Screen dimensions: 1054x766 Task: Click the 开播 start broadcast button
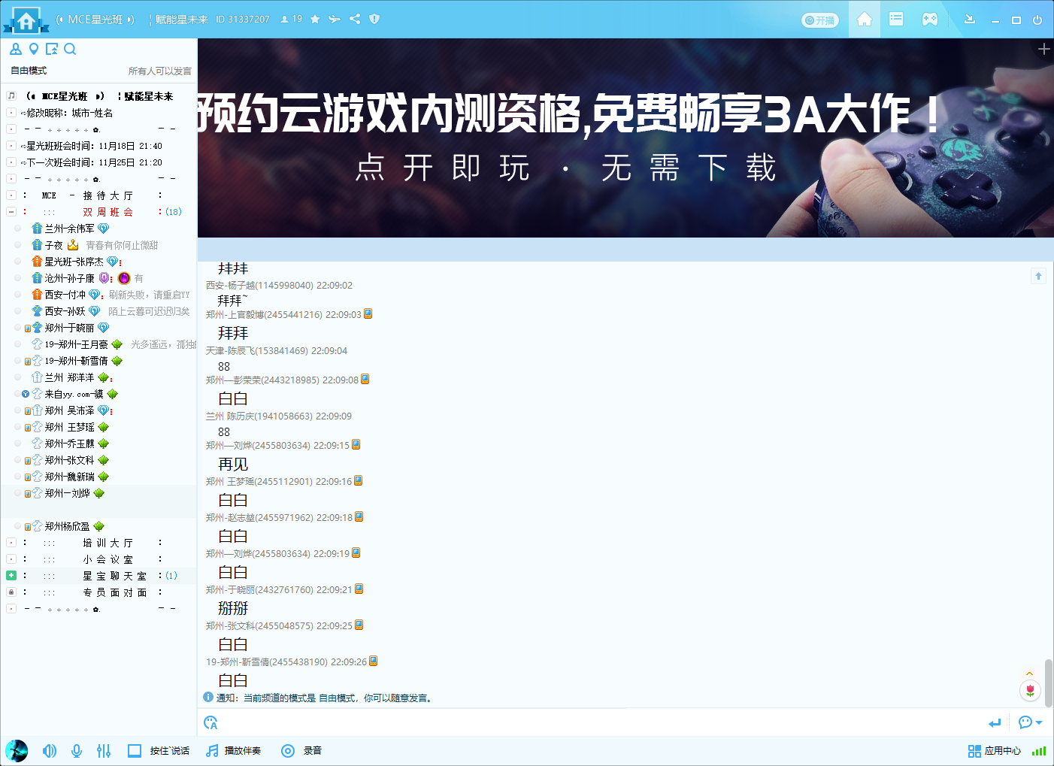coord(819,20)
